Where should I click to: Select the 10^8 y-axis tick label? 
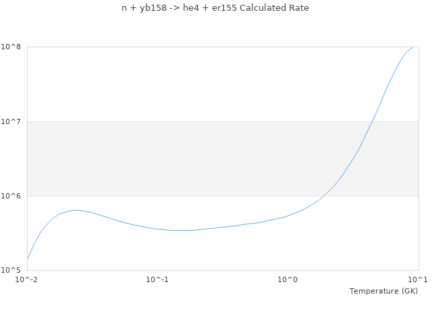point(13,47)
